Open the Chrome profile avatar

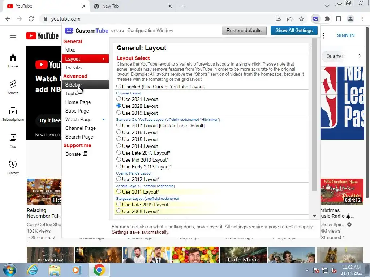click(350, 19)
